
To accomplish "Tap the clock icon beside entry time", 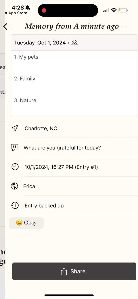I will (x=15, y=167).
